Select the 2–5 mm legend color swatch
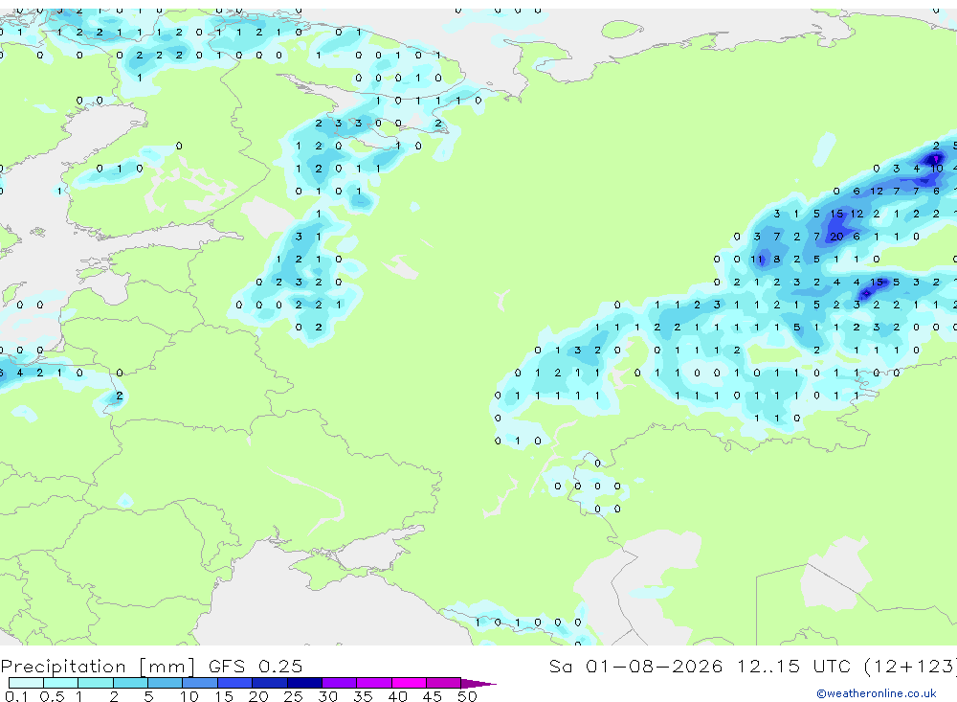957x702 pixels. (130, 683)
